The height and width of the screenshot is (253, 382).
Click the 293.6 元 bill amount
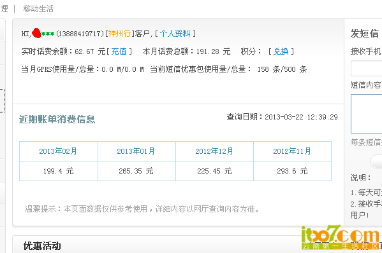point(292,171)
